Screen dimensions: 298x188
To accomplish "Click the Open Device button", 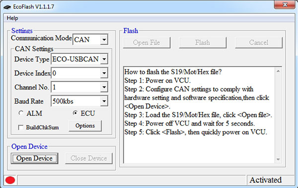I will pyautogui.click(x=34, y=158).
